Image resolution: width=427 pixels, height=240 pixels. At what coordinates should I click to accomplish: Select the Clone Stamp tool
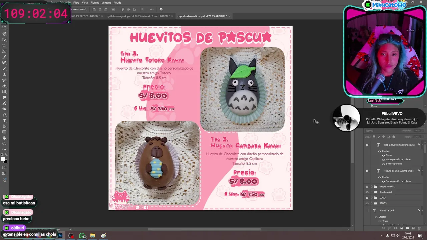[4, 74]
